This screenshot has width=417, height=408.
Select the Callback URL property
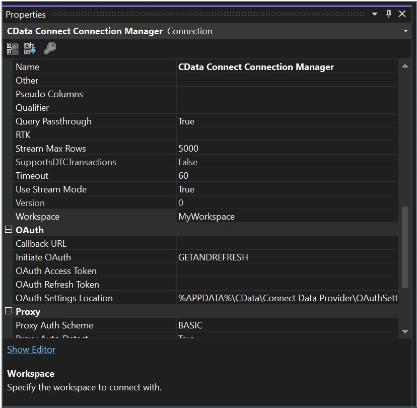[94, 244]
